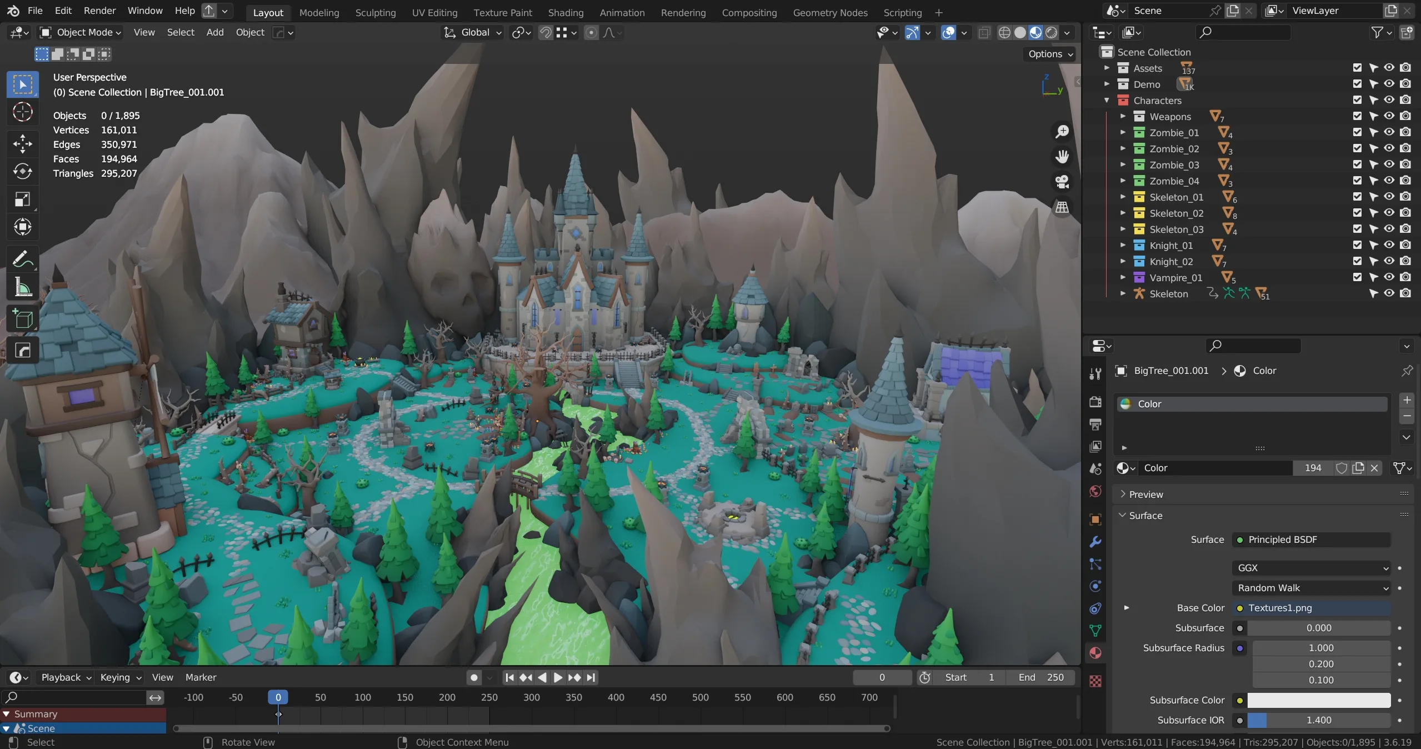
Task: Expand the Preview panel
Action: (1145, 495)
